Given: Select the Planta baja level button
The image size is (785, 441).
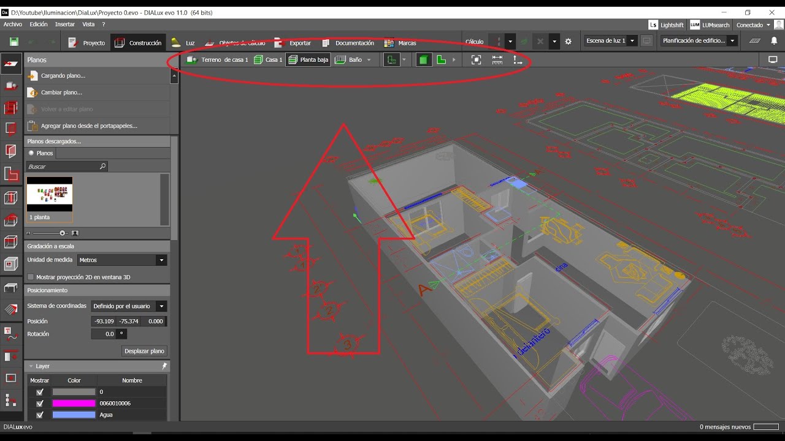Looking at the screenshot, I should coord(308,59).
